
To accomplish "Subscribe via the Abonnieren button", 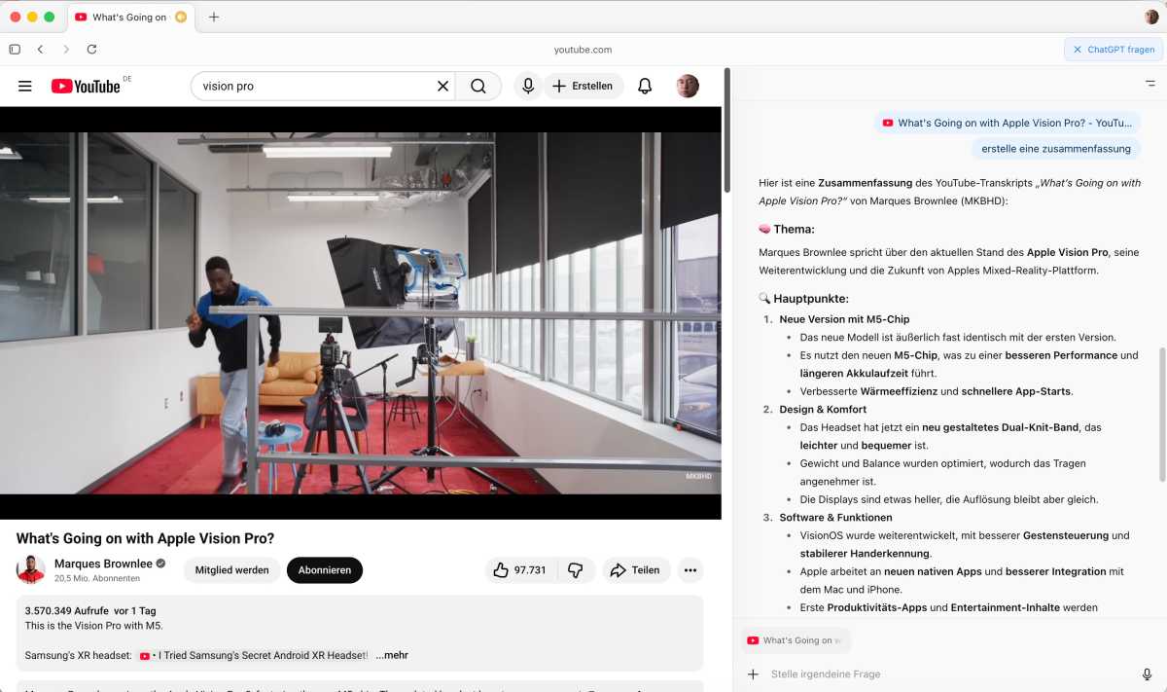I will pyautogui.click(x=325, y=570).
